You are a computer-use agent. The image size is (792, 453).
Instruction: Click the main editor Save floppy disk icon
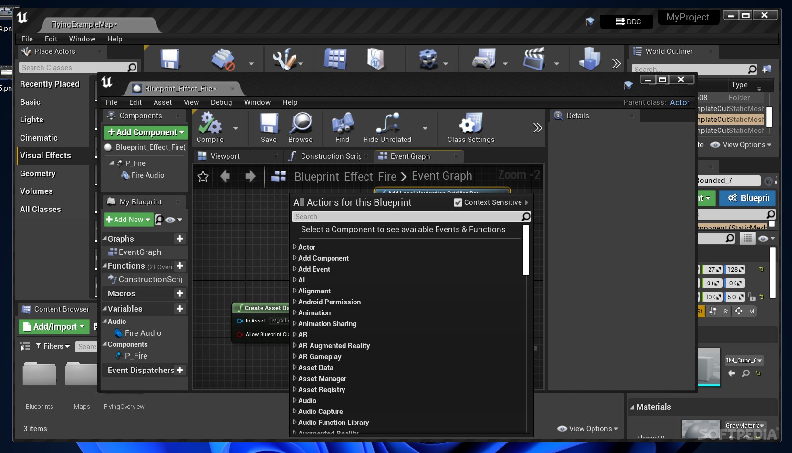(169, 60)
